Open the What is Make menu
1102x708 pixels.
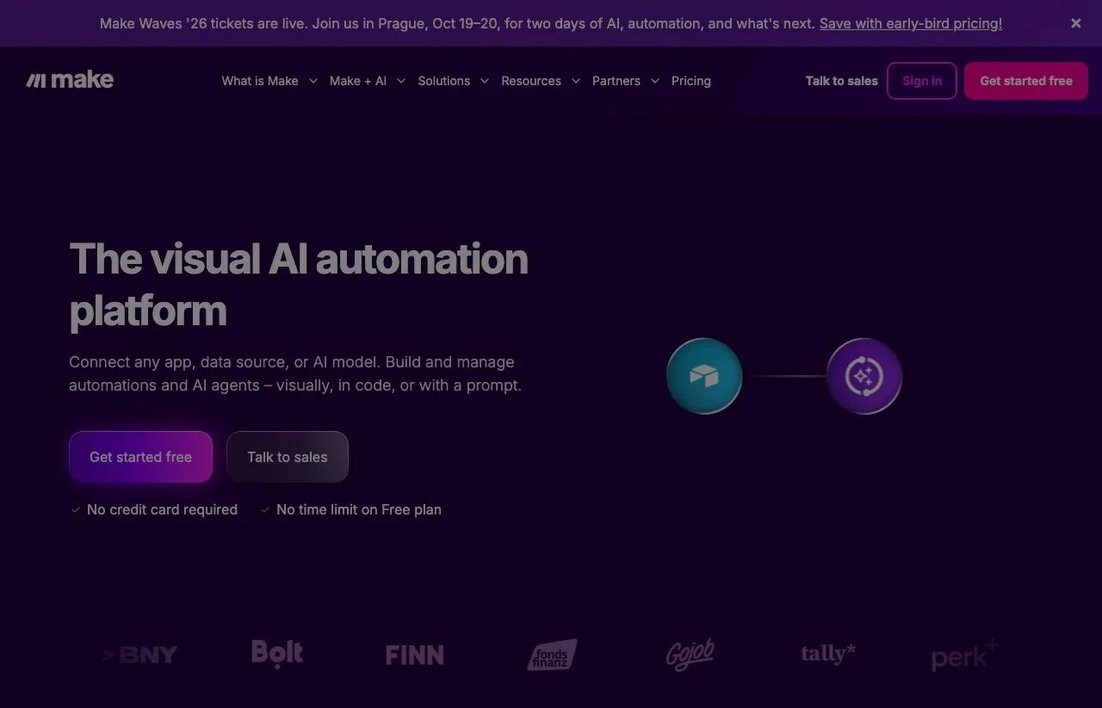tap(260, 81)
